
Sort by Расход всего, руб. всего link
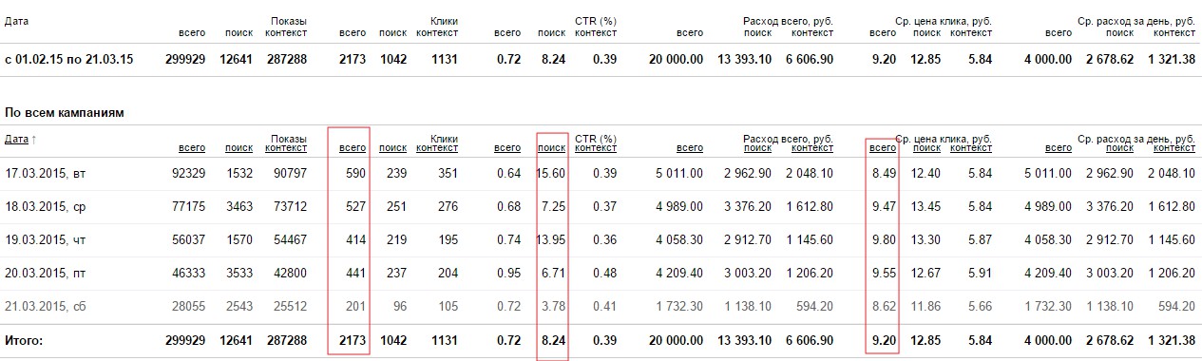click(x=690, y=148)
